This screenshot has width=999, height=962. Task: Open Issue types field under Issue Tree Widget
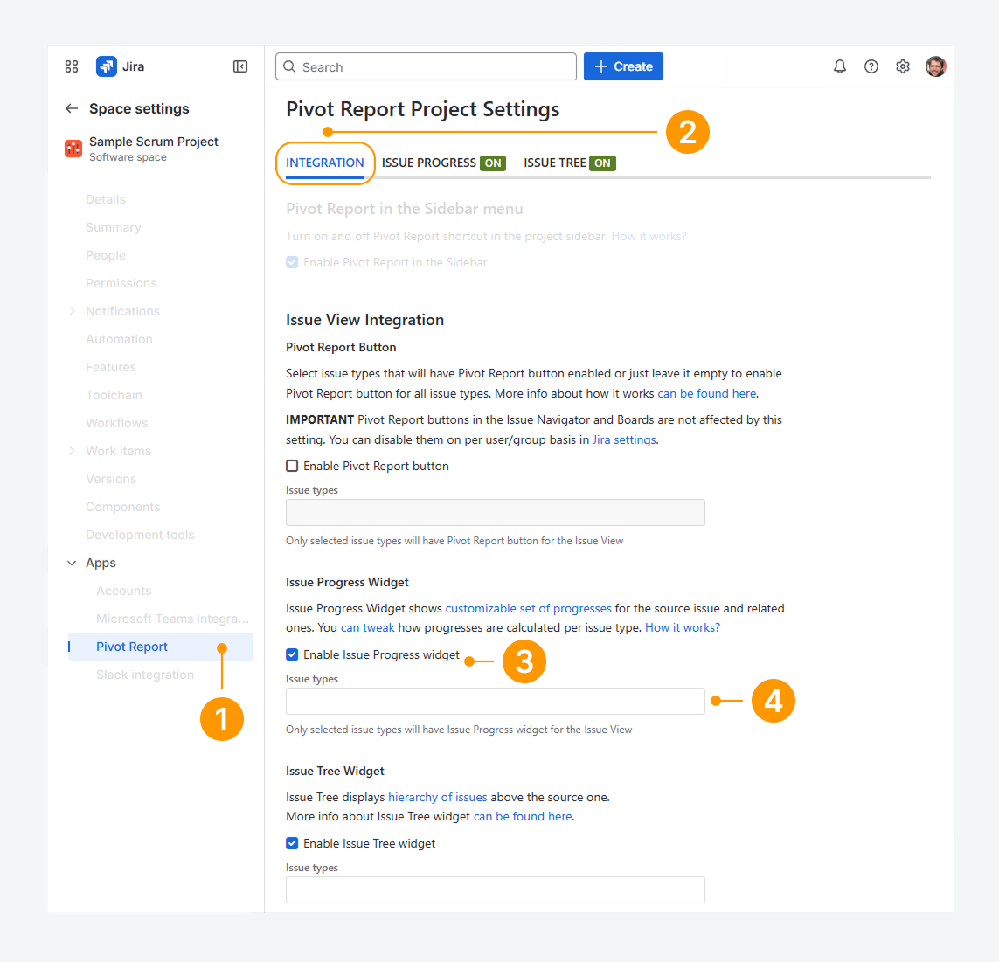[x=495, y=889]
